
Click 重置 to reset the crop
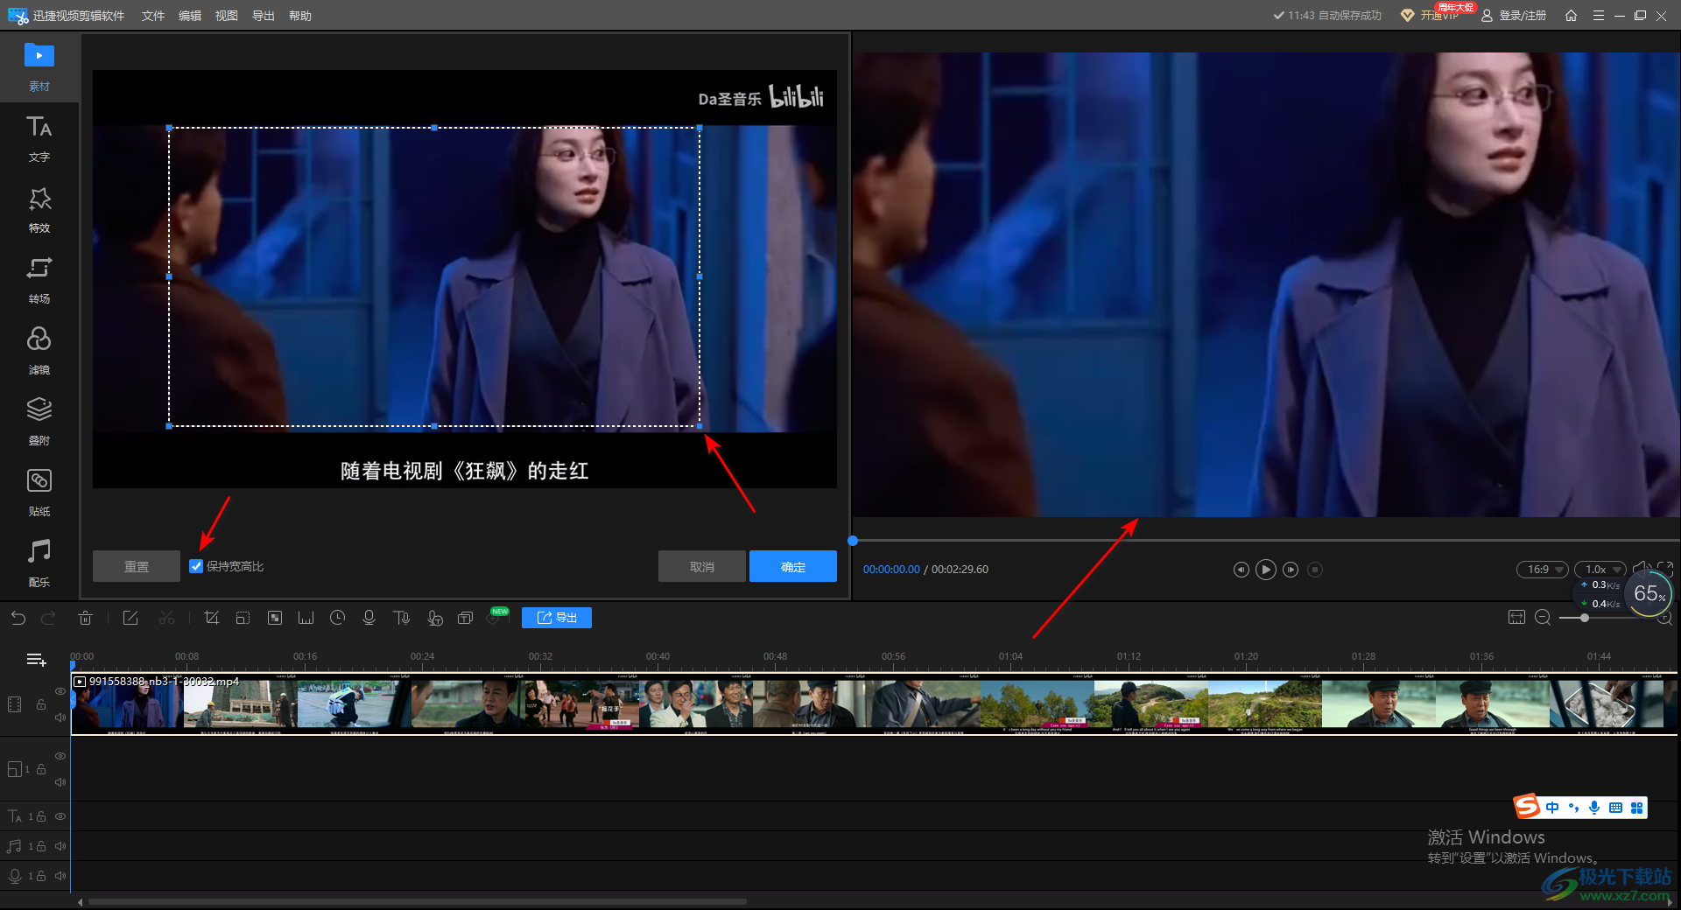[x=137, y=566]
